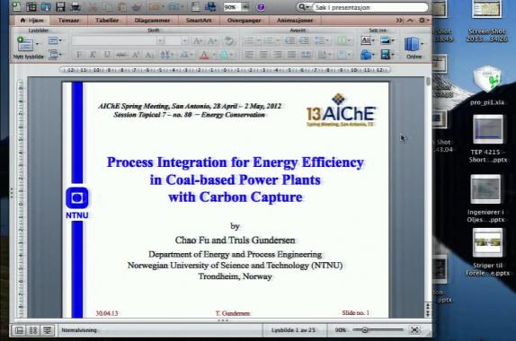This screenshot has width=516, height=341.
Task: Click fit slide to window icon
Action: [414, 330]
